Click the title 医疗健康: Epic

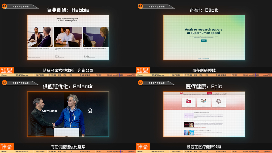[x=204, y=87]
